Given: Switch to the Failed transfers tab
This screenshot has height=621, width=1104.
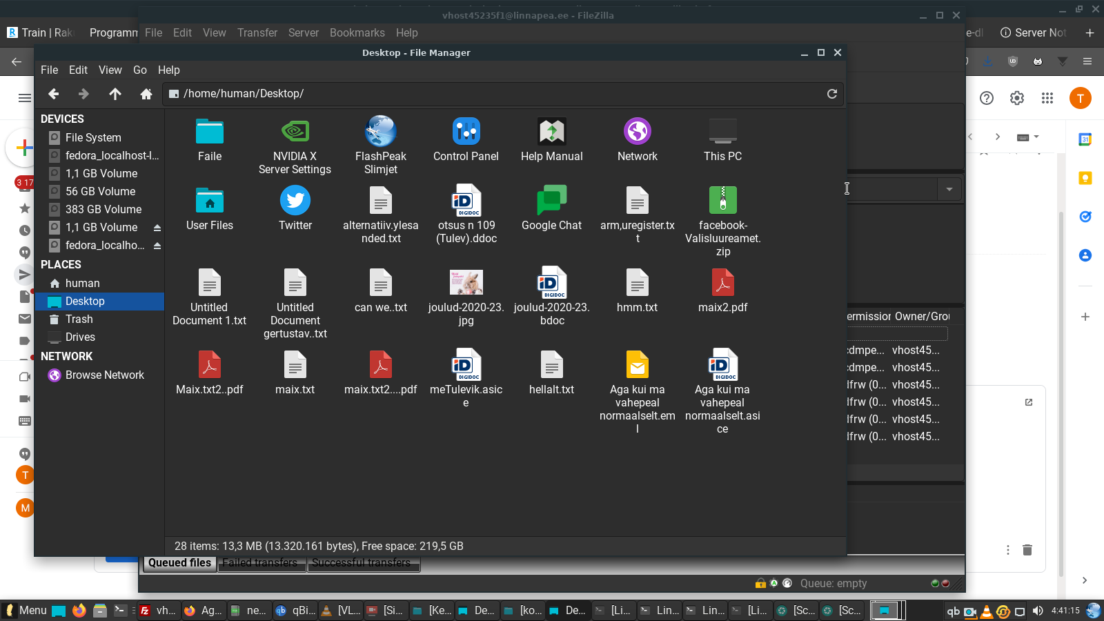Looking at the screenshot, I should tap(259, 563).
